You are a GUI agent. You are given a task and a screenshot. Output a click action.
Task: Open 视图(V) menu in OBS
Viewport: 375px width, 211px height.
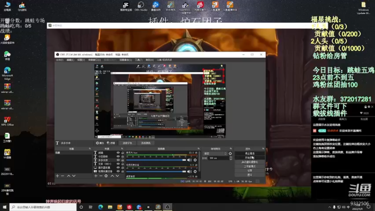tap(81, 60)
